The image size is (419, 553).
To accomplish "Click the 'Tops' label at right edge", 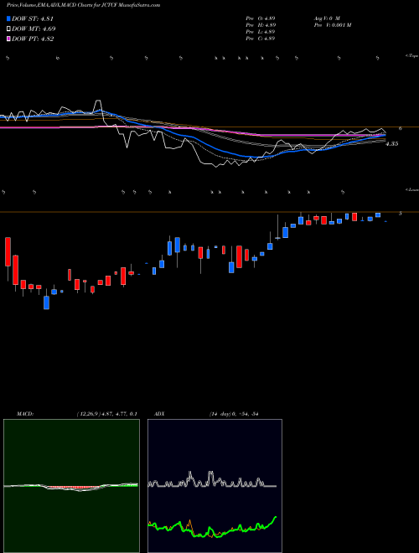I will click(x=411, y=56).
